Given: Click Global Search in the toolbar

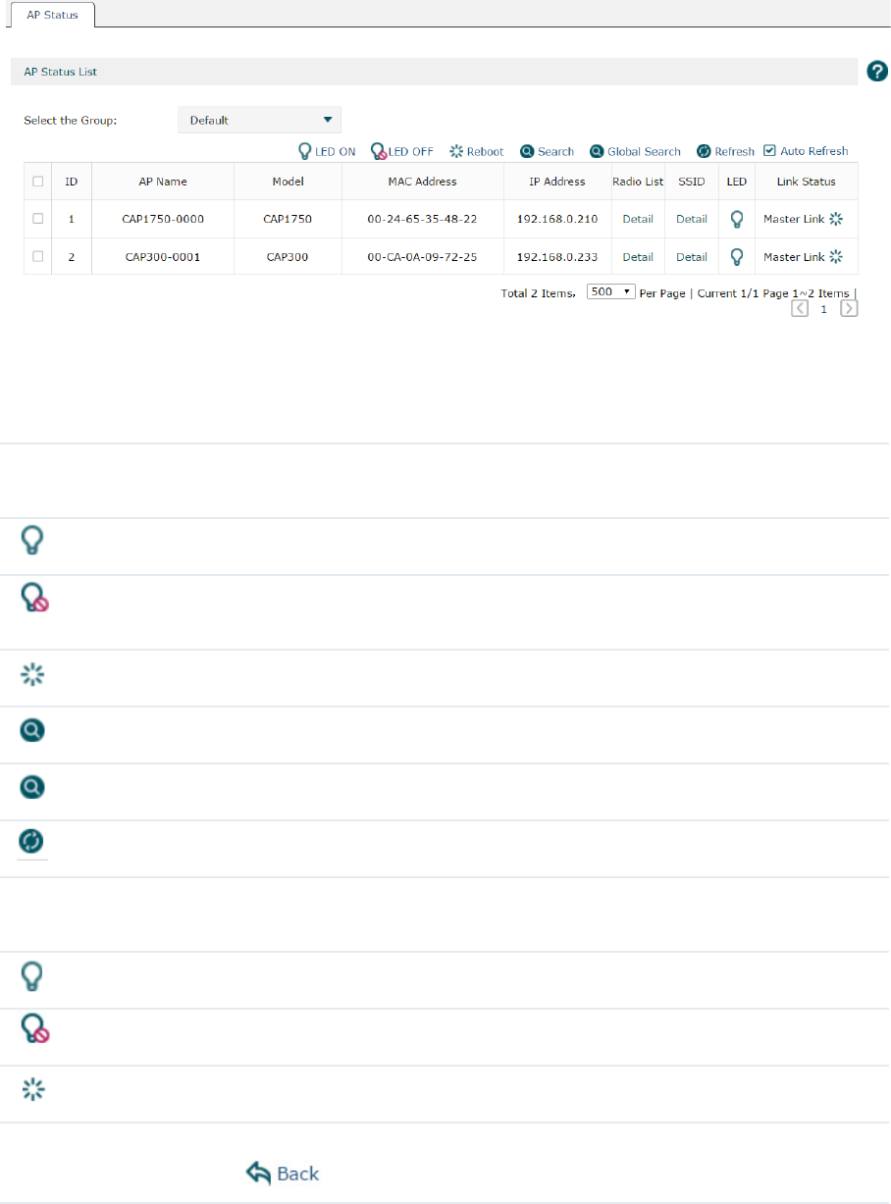Looking at the screenshot, I should coord(635,152).
